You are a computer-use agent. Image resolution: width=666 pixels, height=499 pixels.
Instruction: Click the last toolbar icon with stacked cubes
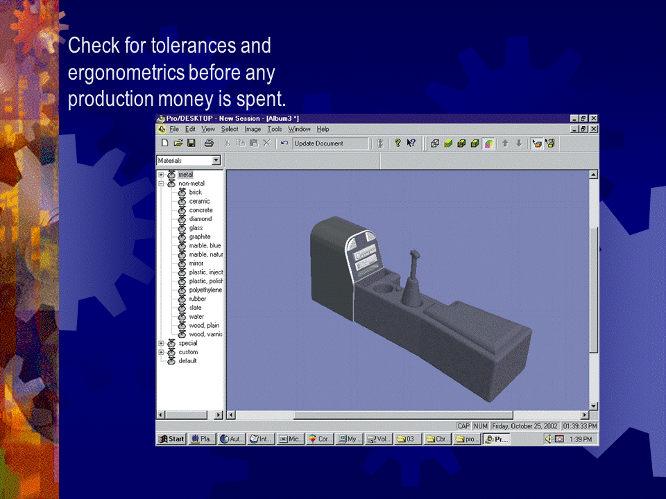tap(550, 143)
